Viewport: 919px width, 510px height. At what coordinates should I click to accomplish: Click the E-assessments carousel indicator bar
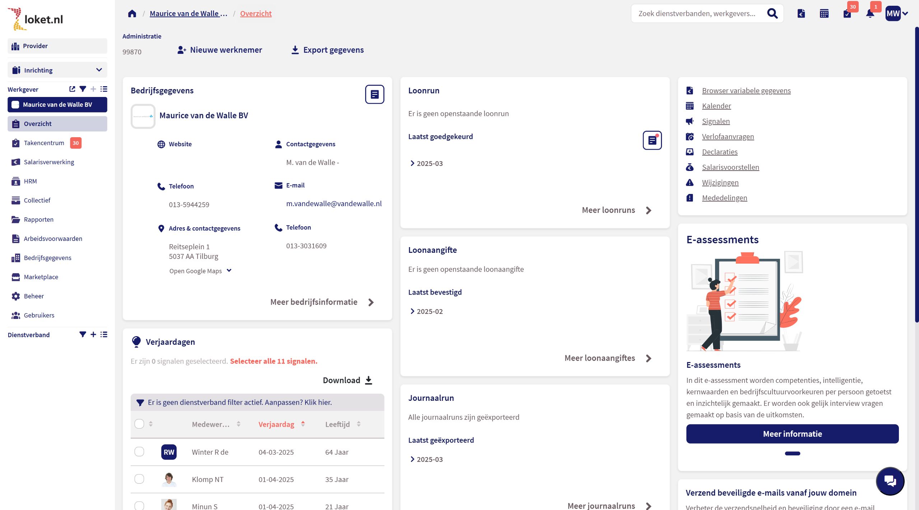tap(792, 454)
